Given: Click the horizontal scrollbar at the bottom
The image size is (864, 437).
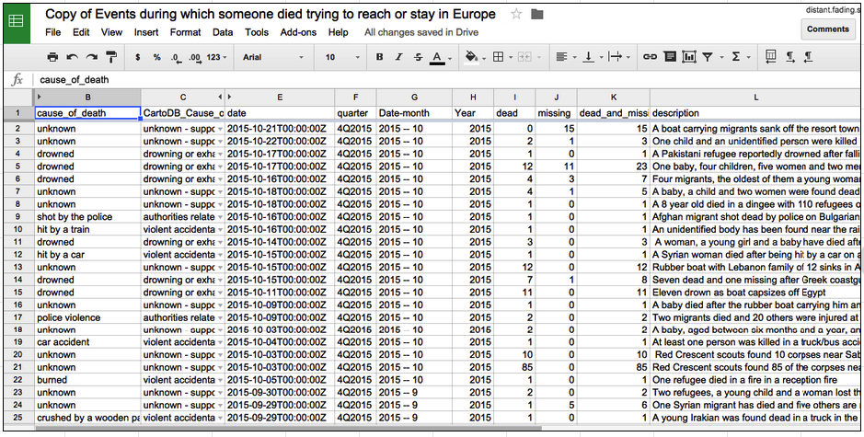Looking at the screenshot, I should tap(288, 427).
